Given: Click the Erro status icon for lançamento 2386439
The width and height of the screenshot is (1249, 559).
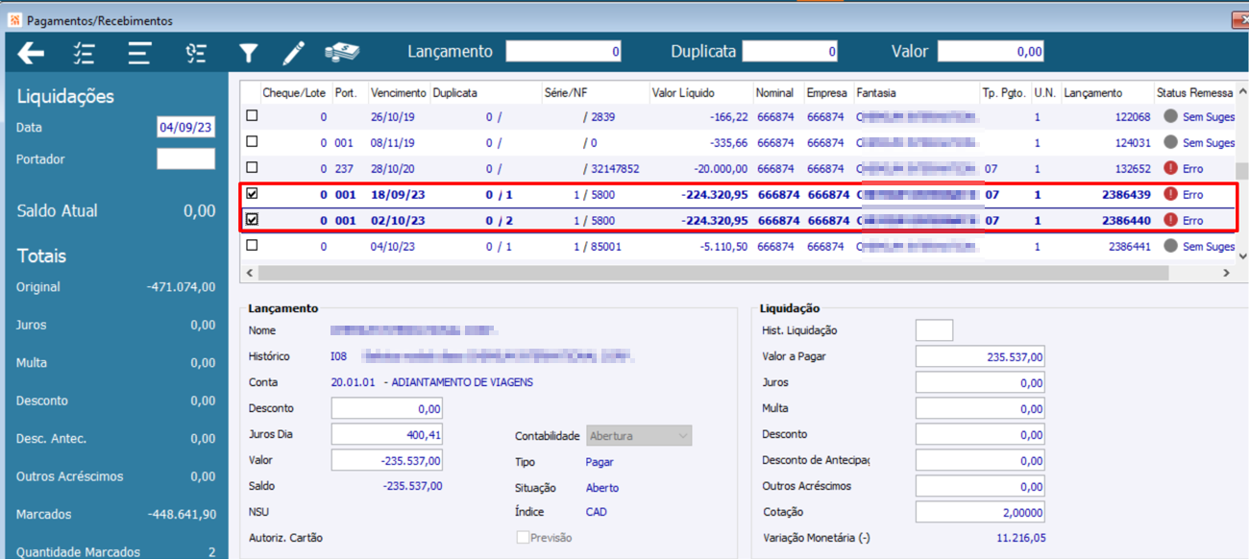Looking at the screenshot, I should click(1170, 194).
